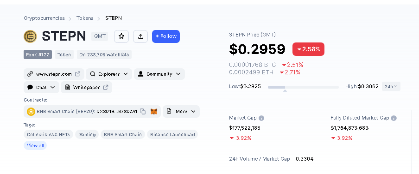Copy the BNB Smart Chain contract address
419x174 pixels.
[143, 112]
